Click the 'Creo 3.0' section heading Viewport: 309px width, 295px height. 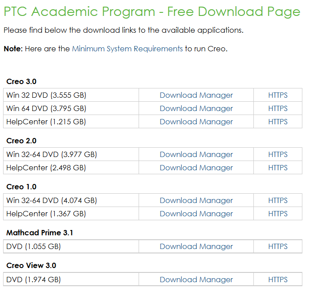(22, 81)
